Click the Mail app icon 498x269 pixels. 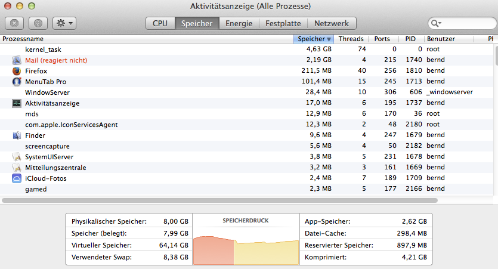(x=17, y=60)
